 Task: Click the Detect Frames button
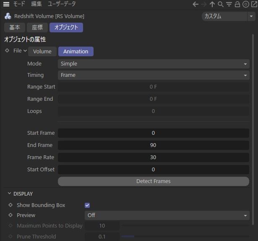[154, 181]
